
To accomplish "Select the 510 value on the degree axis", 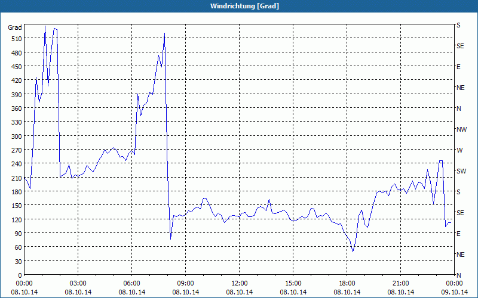I will pyautogui.click(x=17, y=39).
